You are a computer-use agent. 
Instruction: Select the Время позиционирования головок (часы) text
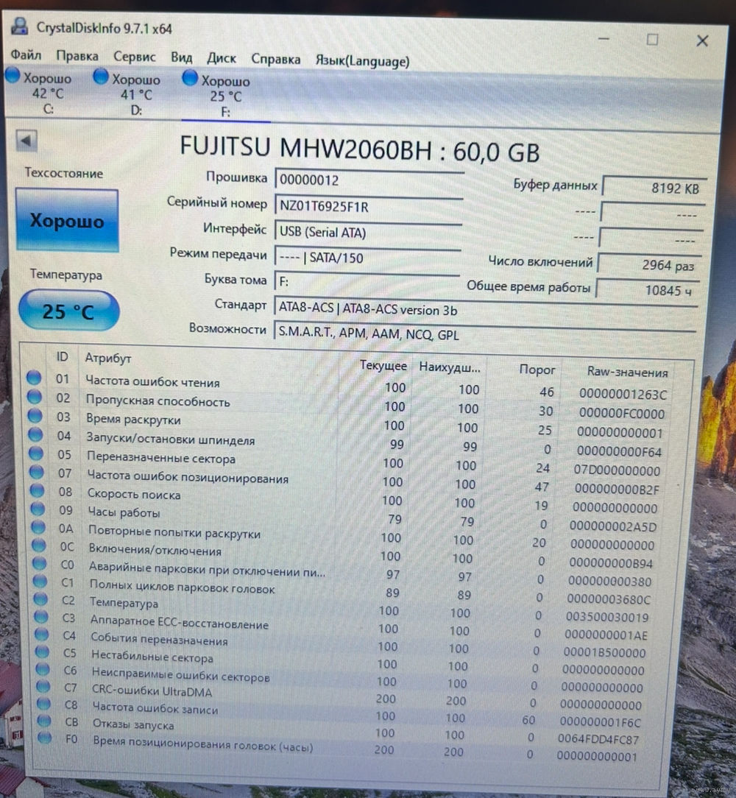point(202,744)
